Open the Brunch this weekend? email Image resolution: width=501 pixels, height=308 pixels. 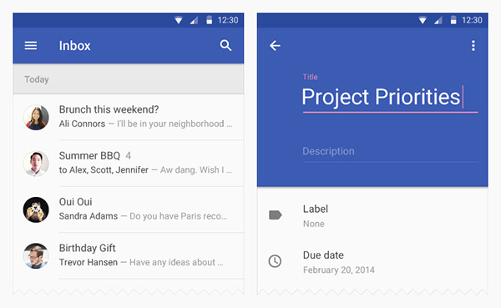pos(129,117)
